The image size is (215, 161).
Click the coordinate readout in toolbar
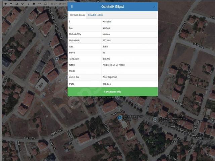[x=58, y=4]
